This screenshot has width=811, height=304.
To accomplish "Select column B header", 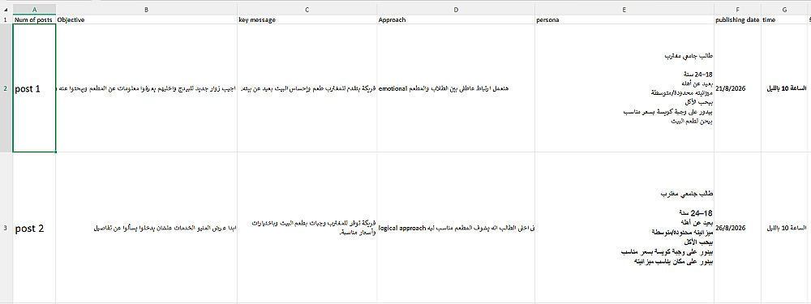I will pyautogui.click(x=147, y=10).
